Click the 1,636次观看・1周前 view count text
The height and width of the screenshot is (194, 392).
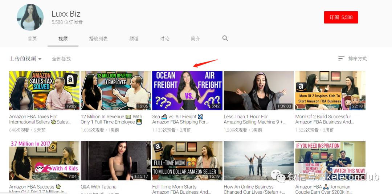tap(100, 130)
